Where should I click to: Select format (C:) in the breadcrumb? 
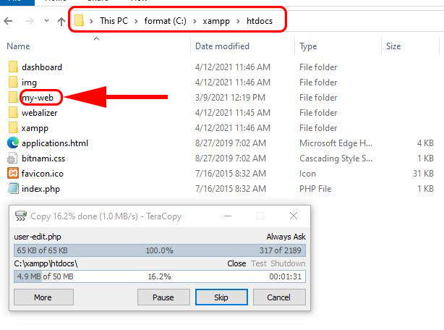[x=166, y=21]
